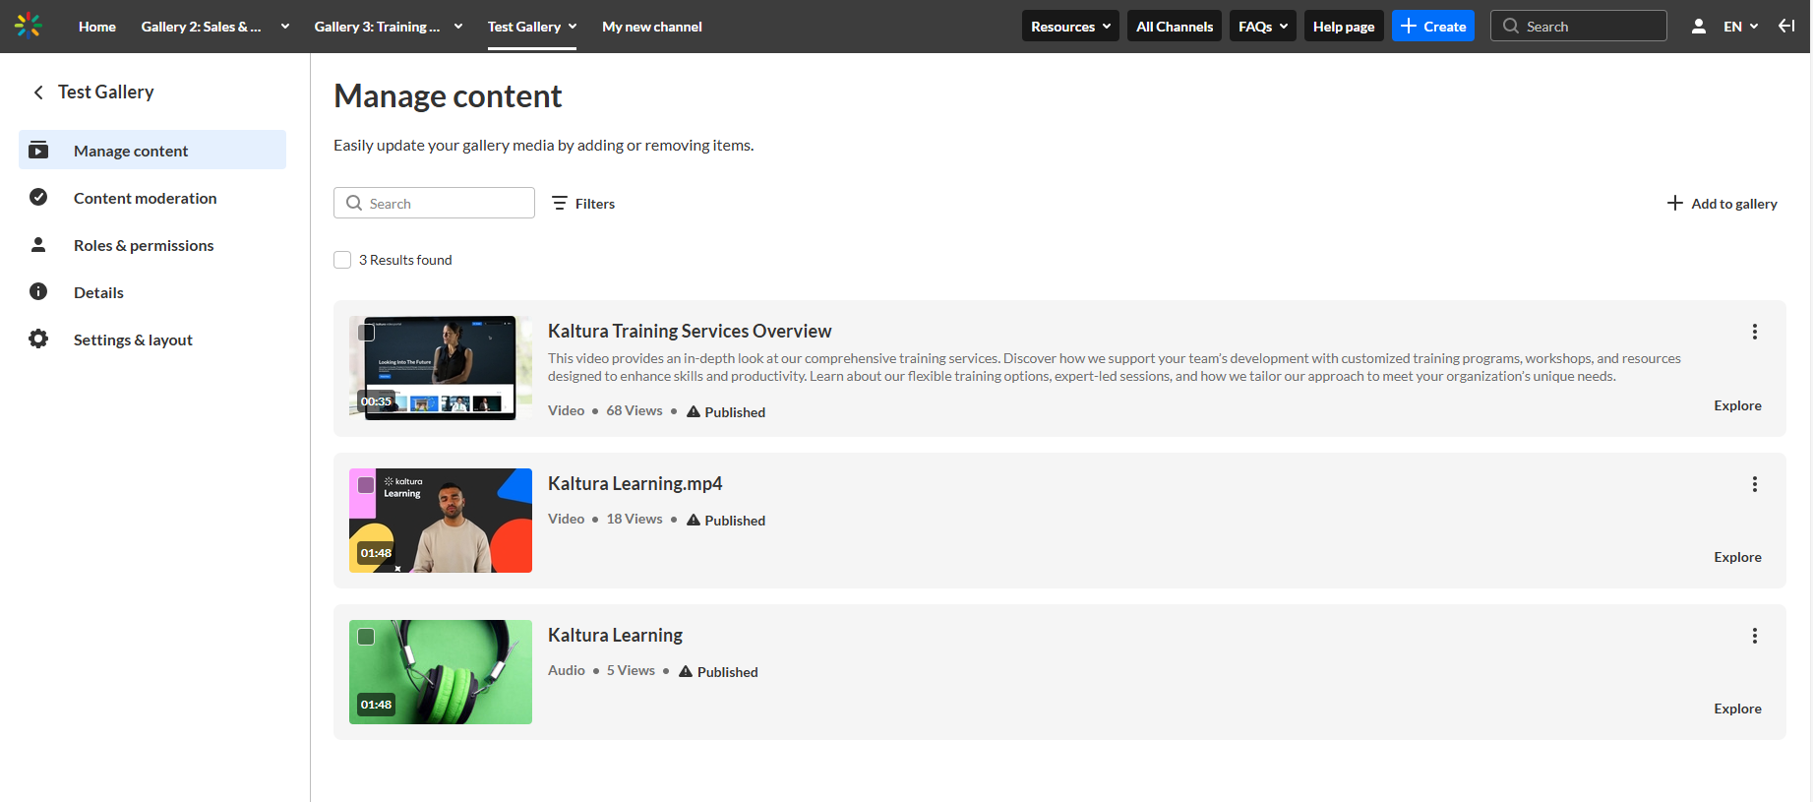The height and width of the screenshot is (802, 1813).
Task: Click the warning icon on Kaltura Training Services Overview
Action: [x=694, y=411]
